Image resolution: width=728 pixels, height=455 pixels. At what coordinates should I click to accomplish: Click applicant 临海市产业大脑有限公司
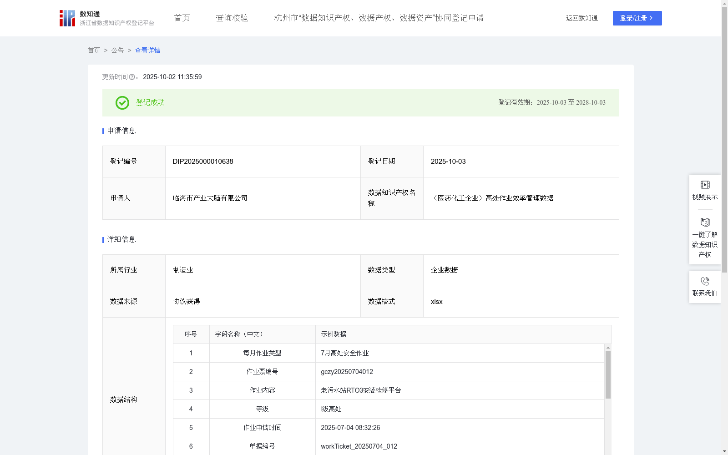tap(210, 198)
